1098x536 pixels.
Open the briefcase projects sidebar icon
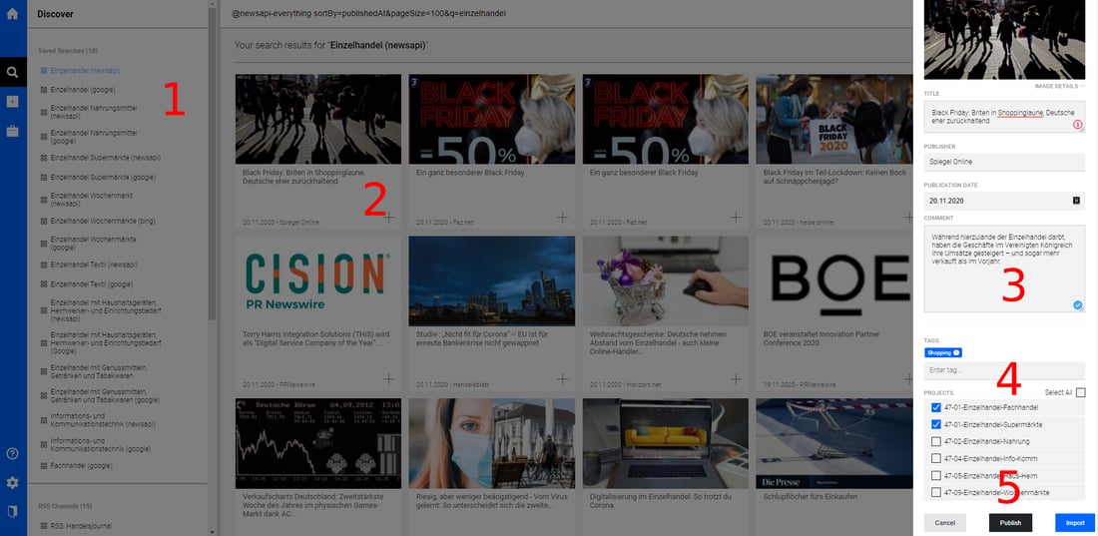pyautogui.click(x=12, y=131)
